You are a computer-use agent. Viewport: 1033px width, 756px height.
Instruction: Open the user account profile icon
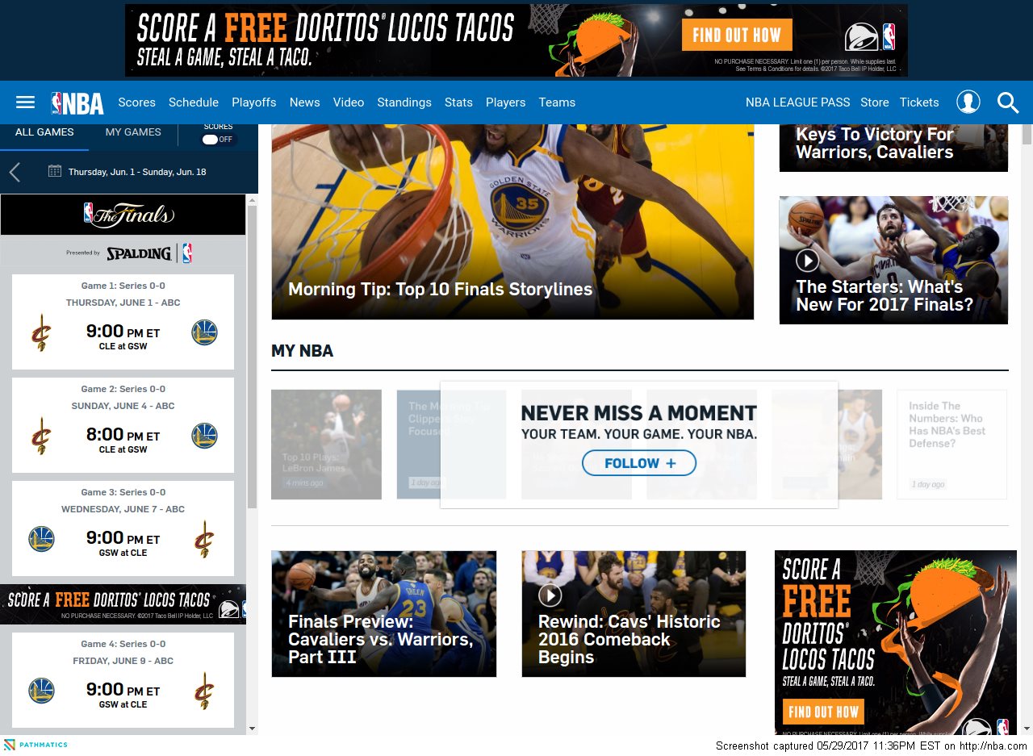click(968, 102)
